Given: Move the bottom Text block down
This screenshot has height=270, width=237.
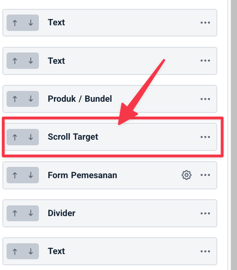Looking at the screenshot, I should (30, 251).
